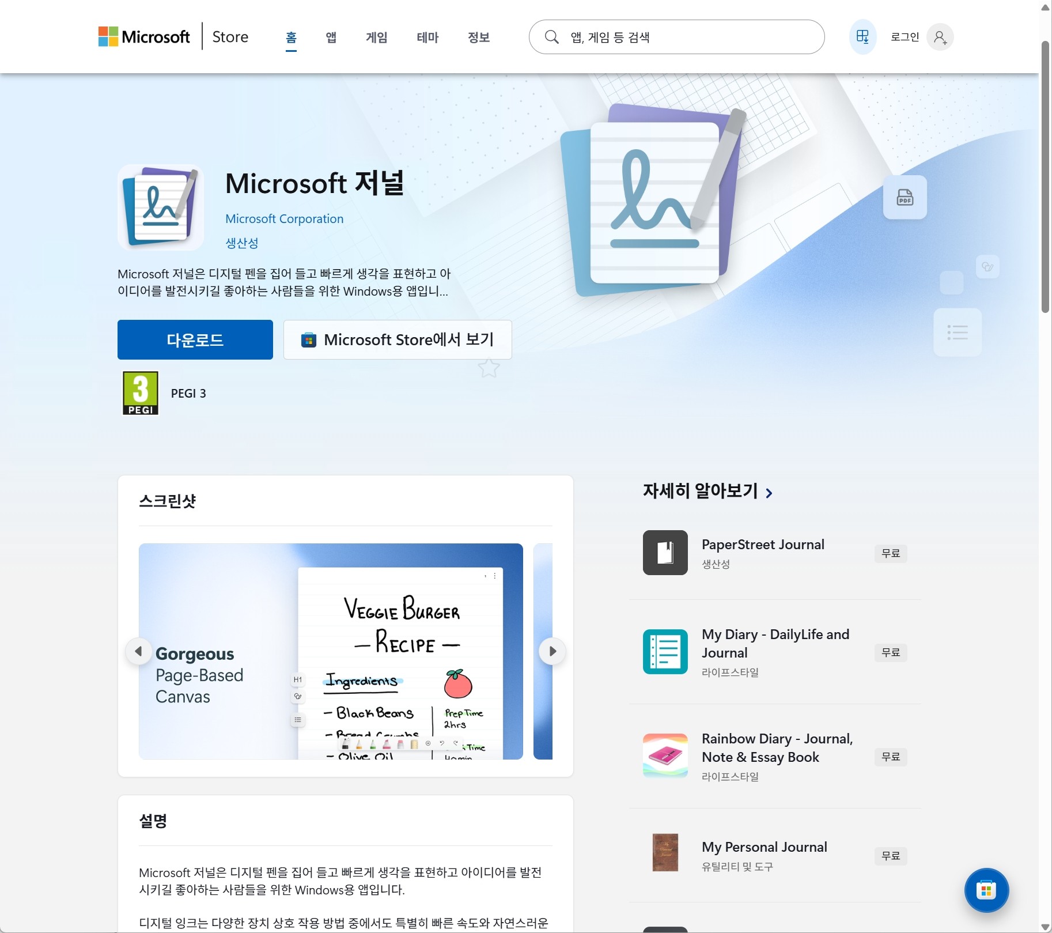This screenshot has height=933, width=1052.
Task: Click the PEGI 3 rating badge
Action: pyautogui.click(x=141, y=393)
